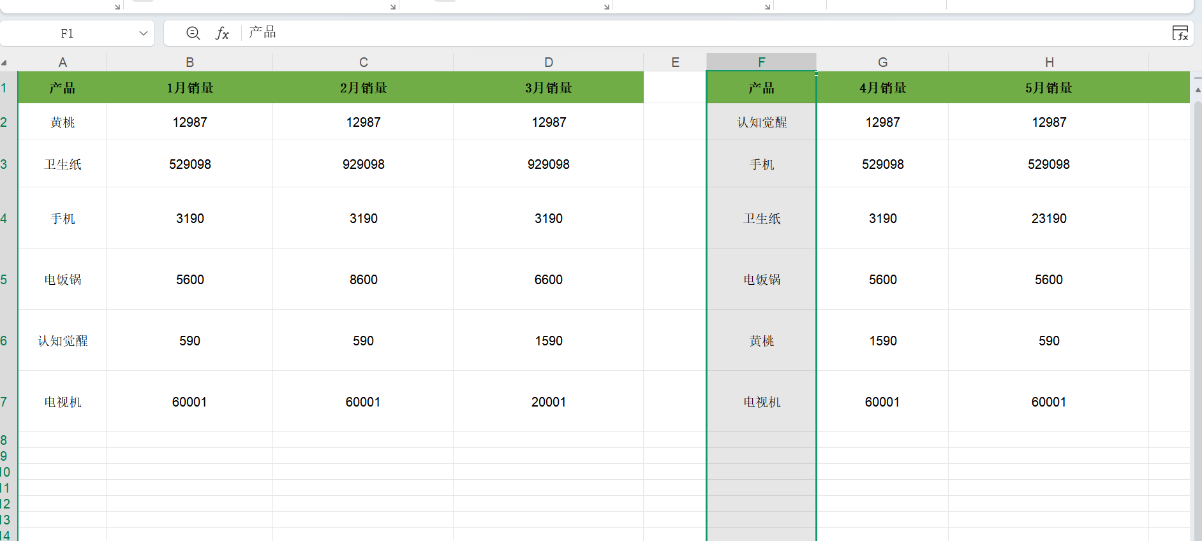Select cell F7 with 电视机
1202x541 pixels.
[761, 401]
